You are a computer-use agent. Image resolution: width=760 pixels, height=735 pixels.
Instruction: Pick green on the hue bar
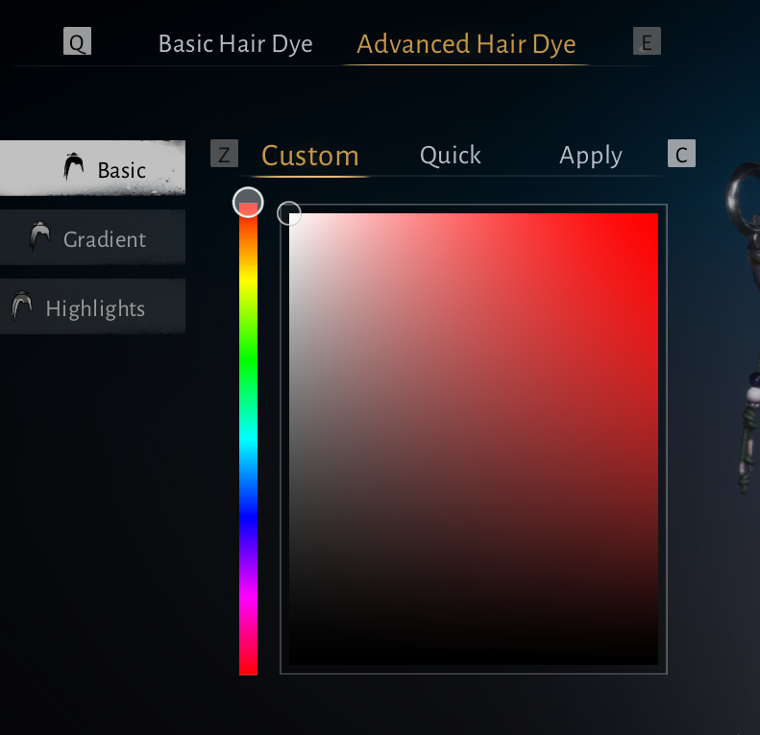248,359
